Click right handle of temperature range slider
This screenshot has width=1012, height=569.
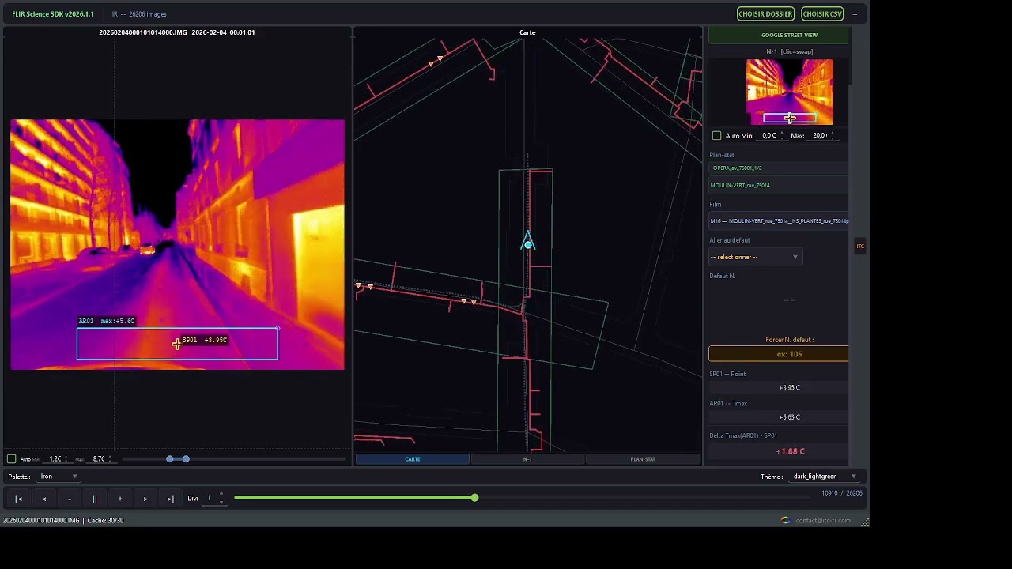[x=186, y=459]
